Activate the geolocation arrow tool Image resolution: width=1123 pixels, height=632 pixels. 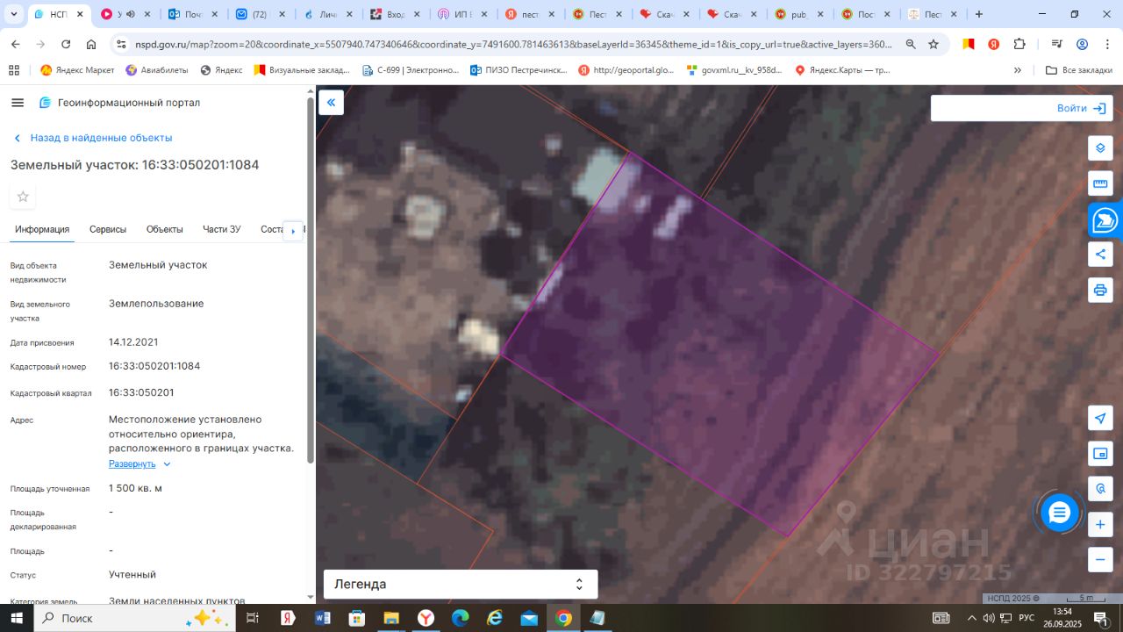coord(1100,418)
